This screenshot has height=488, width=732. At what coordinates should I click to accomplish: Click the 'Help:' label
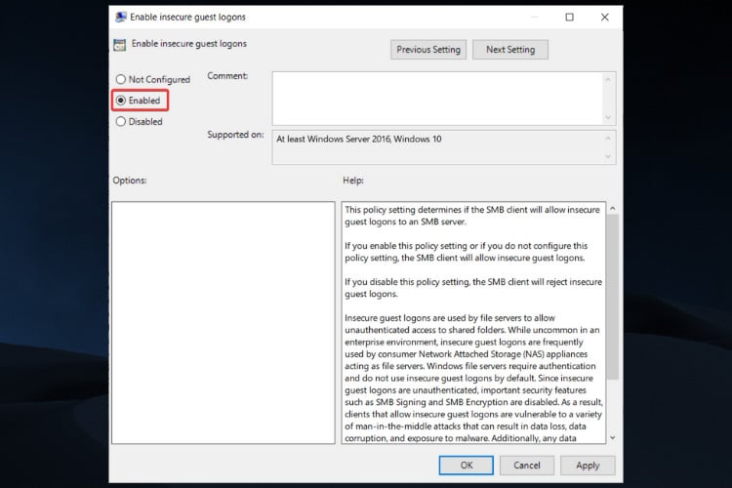(353, 181)
